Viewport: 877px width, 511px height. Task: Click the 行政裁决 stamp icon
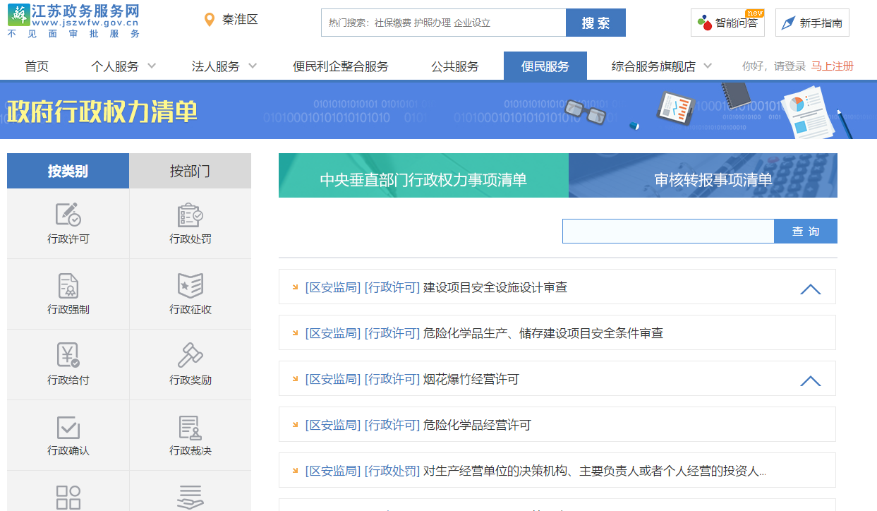coord(190,426)
